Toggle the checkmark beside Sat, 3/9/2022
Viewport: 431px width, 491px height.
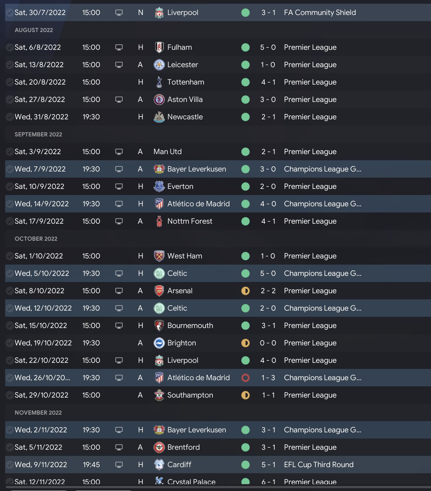tap(10, 152)
